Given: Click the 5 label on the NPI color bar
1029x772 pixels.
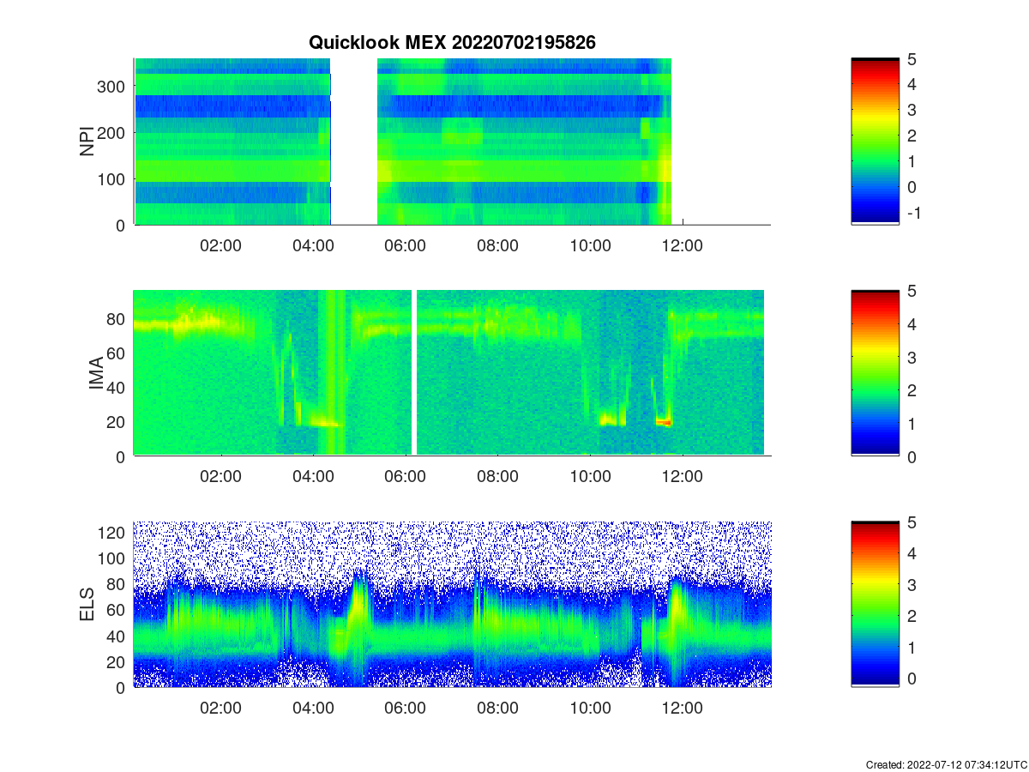Looking at the screenshot, I should pos(913,58).
